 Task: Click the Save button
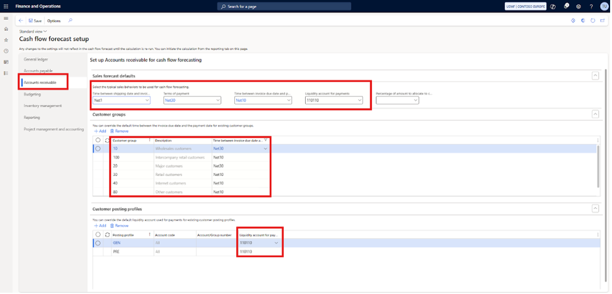(x=35, y=21)
